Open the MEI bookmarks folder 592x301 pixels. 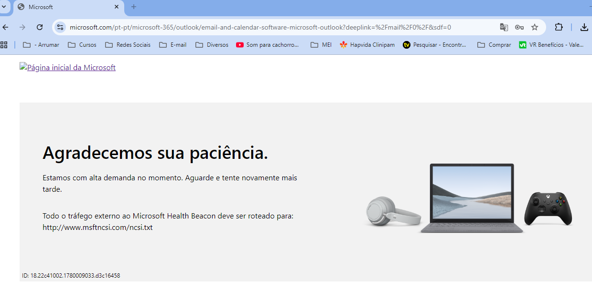coord(321,45)
